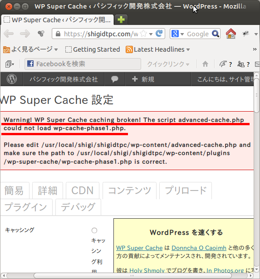Open the Getting Started bookmark

[x=93, y=49]
